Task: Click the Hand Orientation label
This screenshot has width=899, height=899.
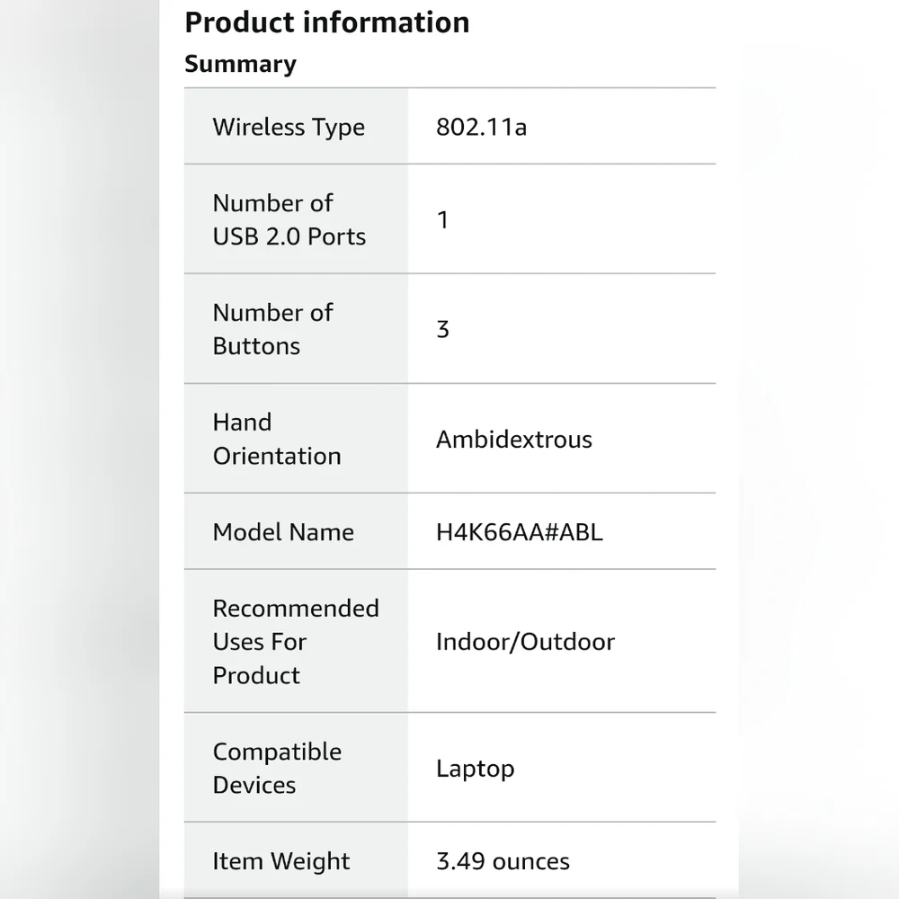Action: click(277, 440)
